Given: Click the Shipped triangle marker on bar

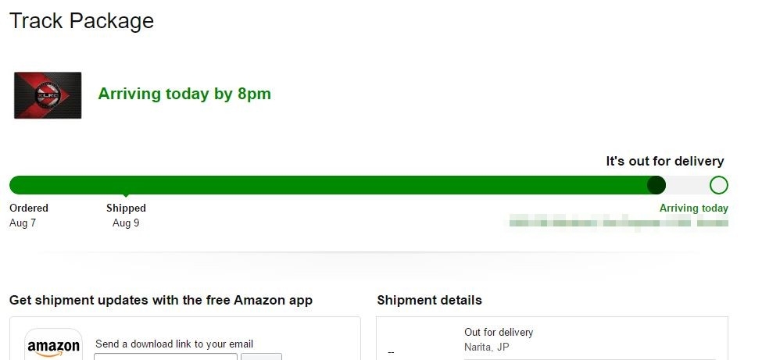Looking at the screenshot, I should pyautogui.click(x=126, y=195).
